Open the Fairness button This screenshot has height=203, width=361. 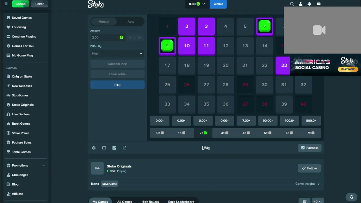tap(310, 148)
